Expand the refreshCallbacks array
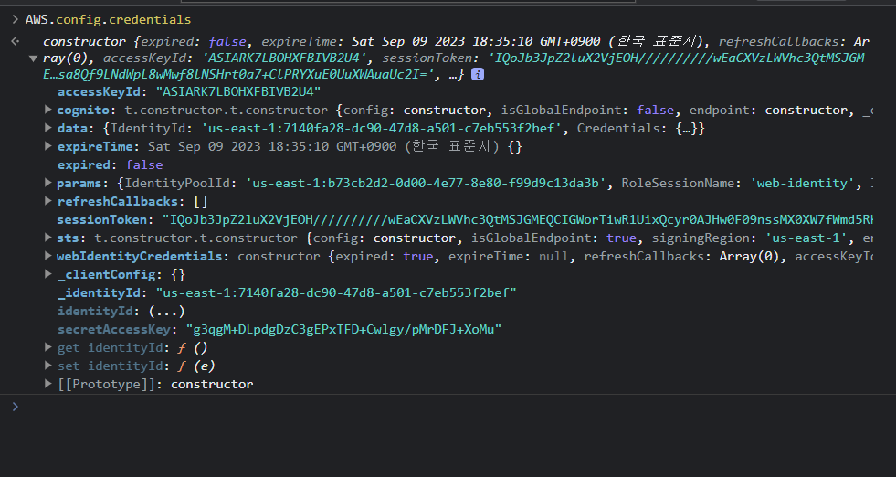Screen dimensions: 896x477 coord(48,201)
